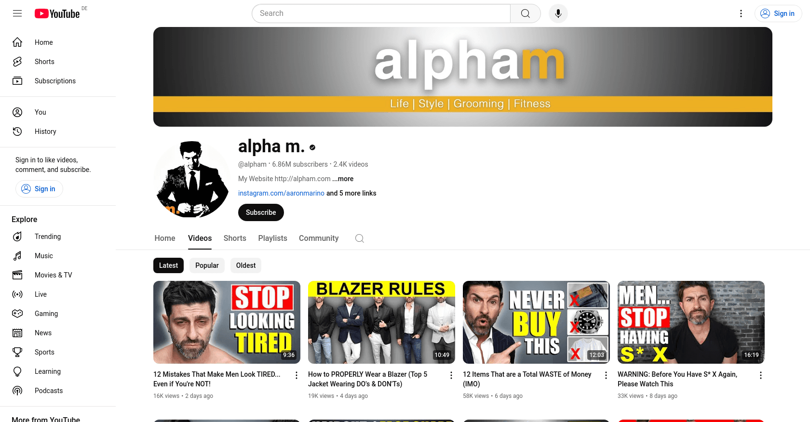The image size is (810, 422).
Task: Click into the Search input field
Action: (381, 13)
